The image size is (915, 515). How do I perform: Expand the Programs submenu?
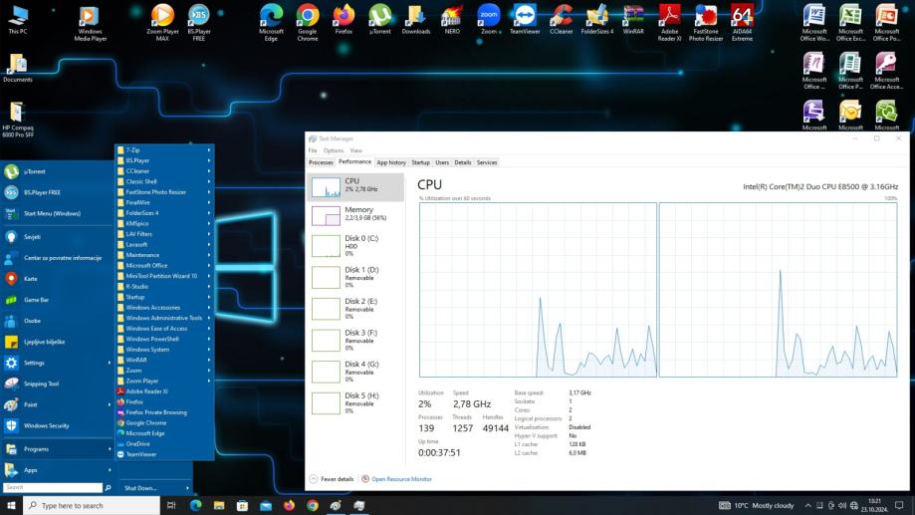point(57,449)
